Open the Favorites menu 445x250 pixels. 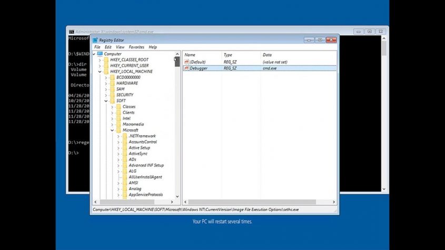[x=136, y=47]
